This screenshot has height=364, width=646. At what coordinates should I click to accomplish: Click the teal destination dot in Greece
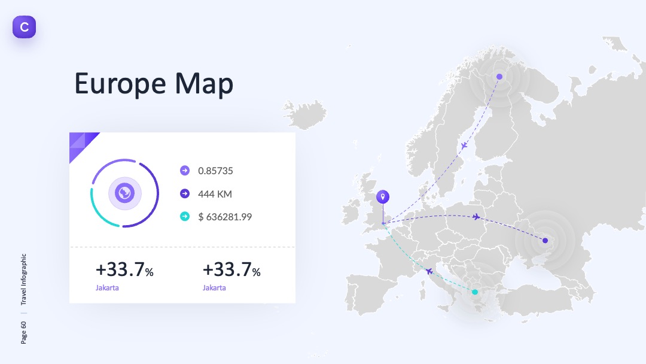point(475,292)
